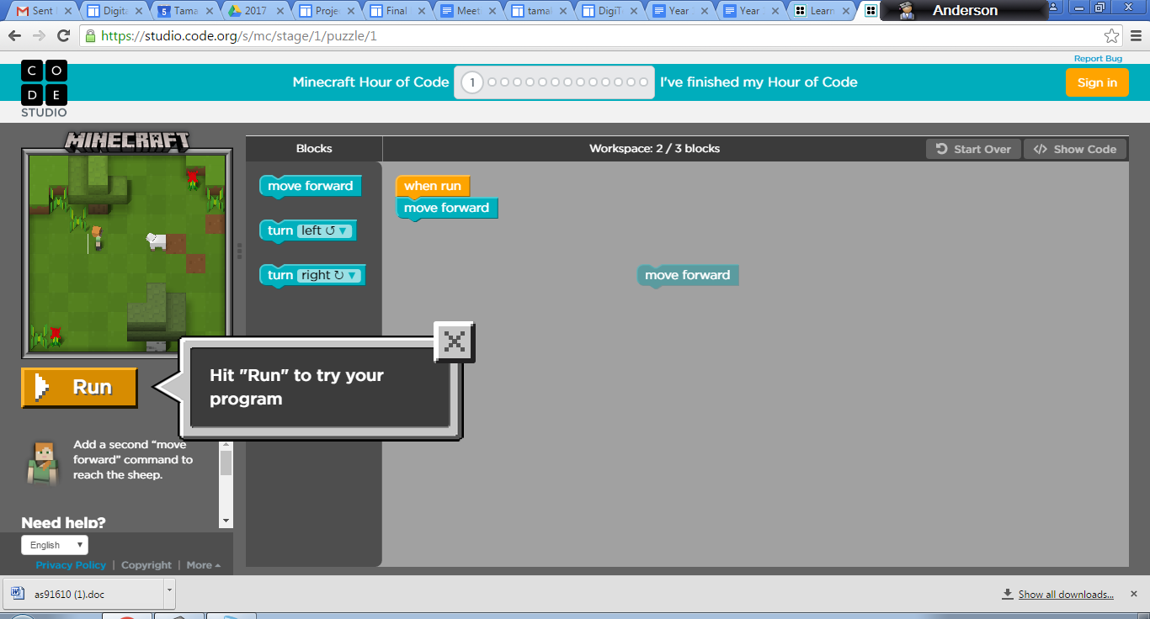Viewport: 1150px width, 619px height.
Task: Click the instructions scrollbar down arrow
Action: (x=225, y=521)
